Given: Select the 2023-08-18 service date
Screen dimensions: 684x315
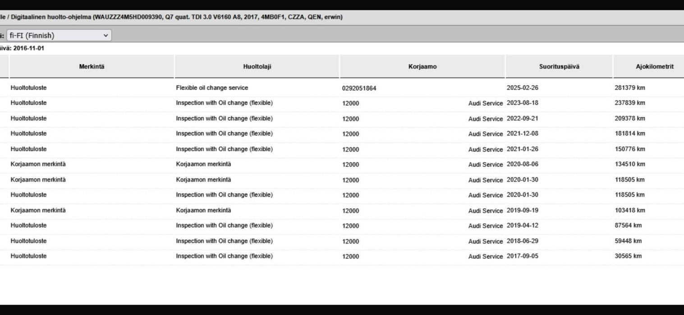Looking at the screenshot, I should click(x=522, y=103).
